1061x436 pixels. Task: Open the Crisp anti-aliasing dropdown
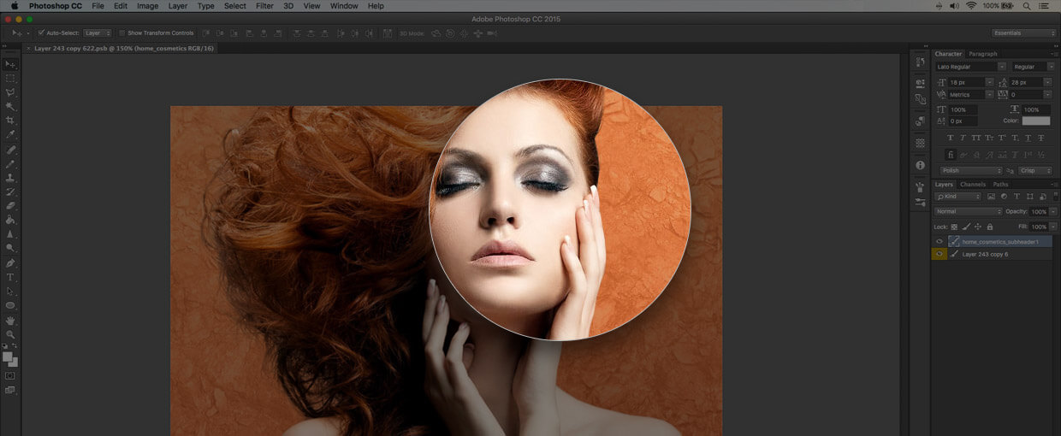(1037, 171)
